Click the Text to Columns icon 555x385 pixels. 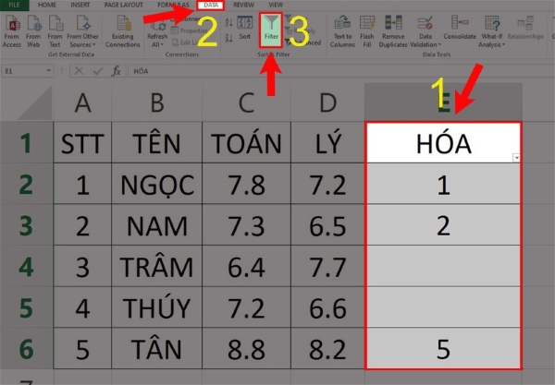342,30
